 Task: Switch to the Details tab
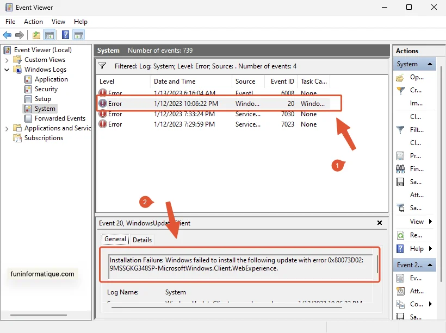pyautogui.click(x=142, y=239)
